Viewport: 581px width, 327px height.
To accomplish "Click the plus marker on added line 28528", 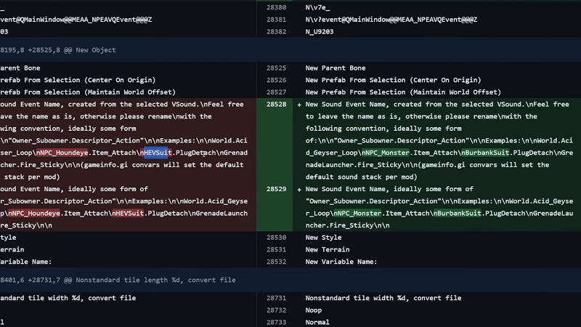I will [299, 105].
